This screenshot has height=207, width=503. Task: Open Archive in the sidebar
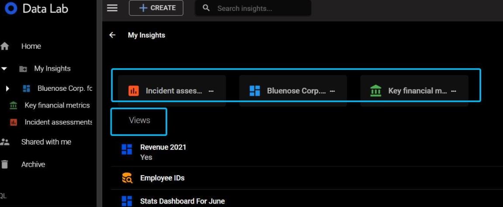33,164
